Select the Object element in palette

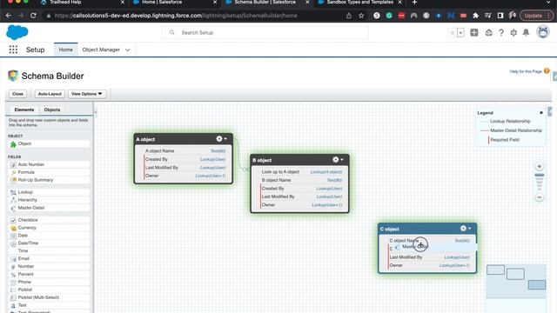click(49, 143)
